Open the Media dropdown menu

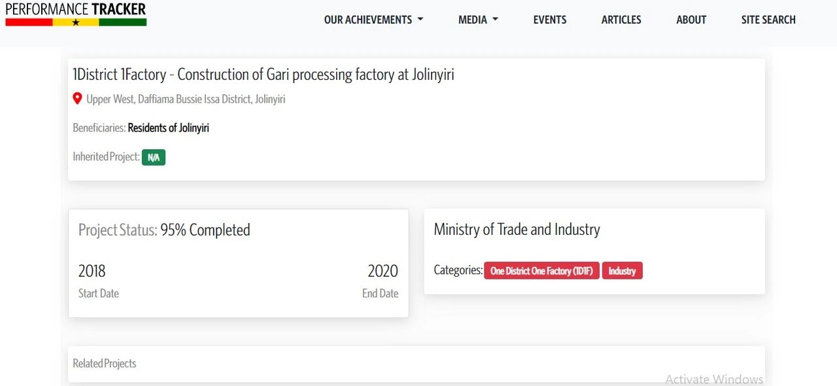(478, 20)
